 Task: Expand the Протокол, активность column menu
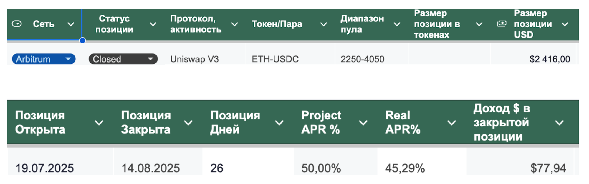click(234, 24)
